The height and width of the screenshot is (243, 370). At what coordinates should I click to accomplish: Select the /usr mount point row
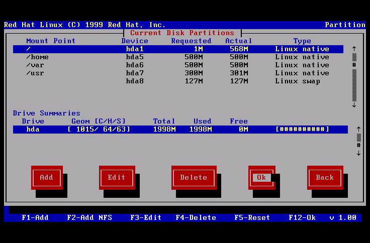(x=178, y=73)
